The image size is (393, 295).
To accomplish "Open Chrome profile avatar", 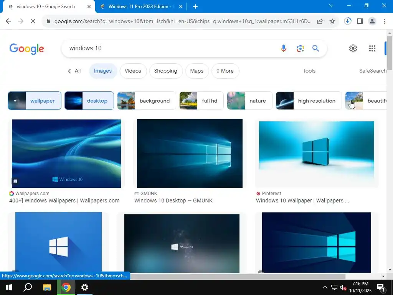I will (372, 22).
